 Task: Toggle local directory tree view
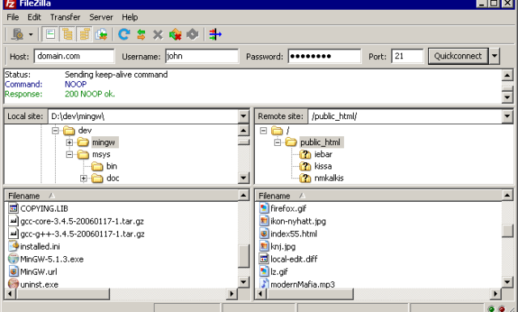(67, 34)
